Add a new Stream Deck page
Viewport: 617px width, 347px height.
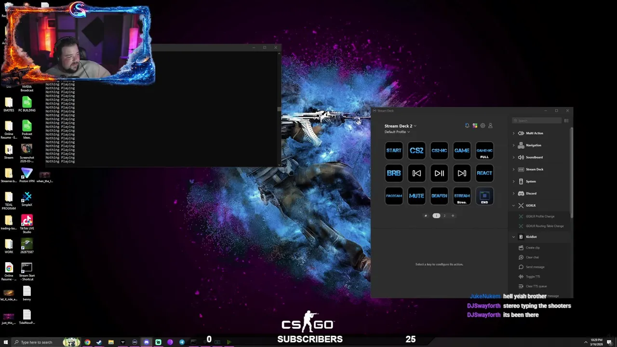(x=453, y=215)
